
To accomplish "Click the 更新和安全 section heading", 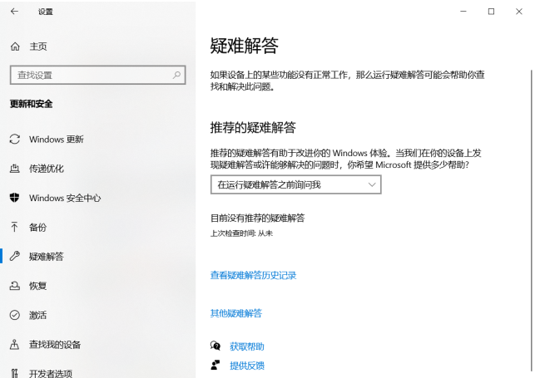I will click(x=31, y=104).
